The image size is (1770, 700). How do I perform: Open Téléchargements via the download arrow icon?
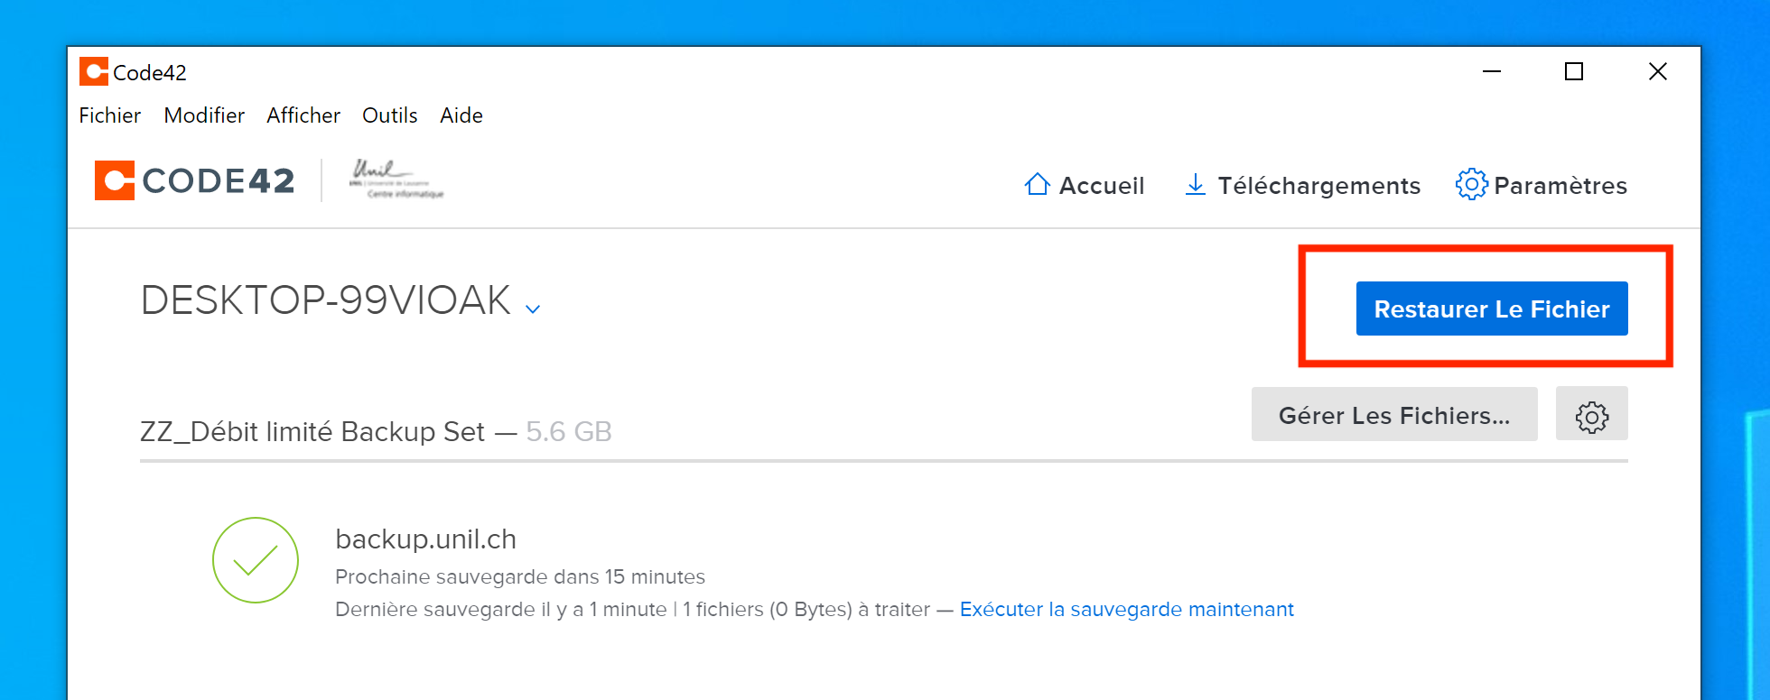click(1195, 185)
